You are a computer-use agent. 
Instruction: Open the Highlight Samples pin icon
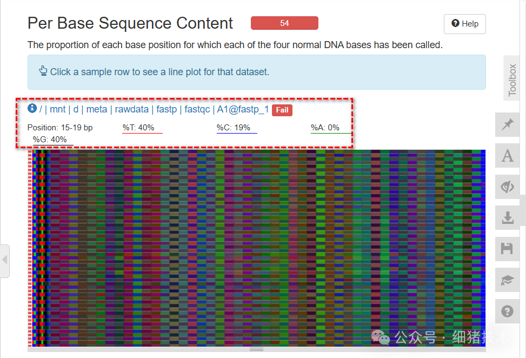tap(507, 125)
